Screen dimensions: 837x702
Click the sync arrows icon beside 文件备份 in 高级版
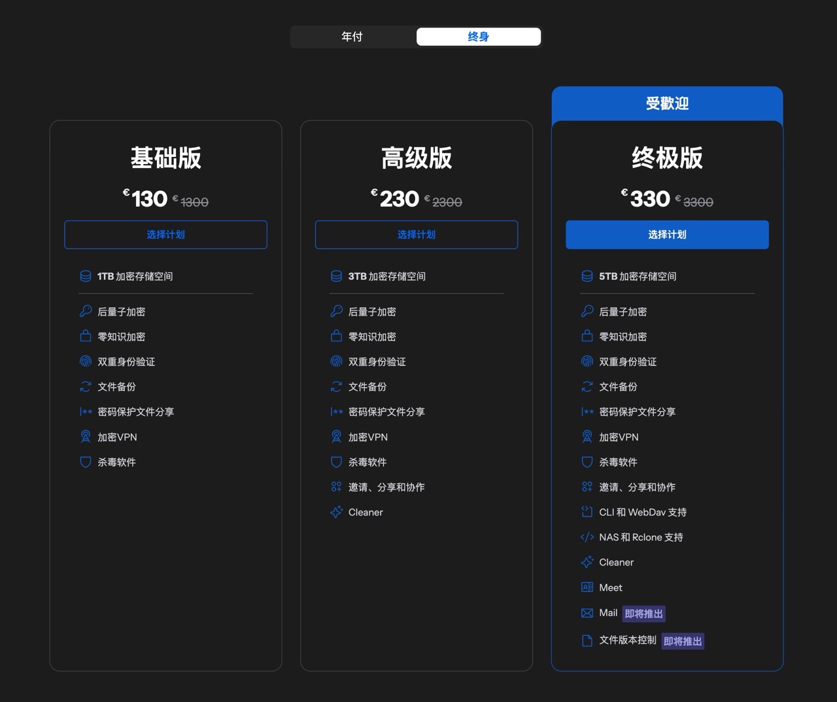tap(336, 386)
